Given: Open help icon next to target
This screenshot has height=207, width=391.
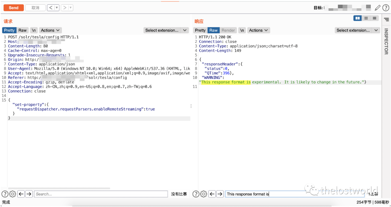Looking at the screenshot, I should coord(386,8).
